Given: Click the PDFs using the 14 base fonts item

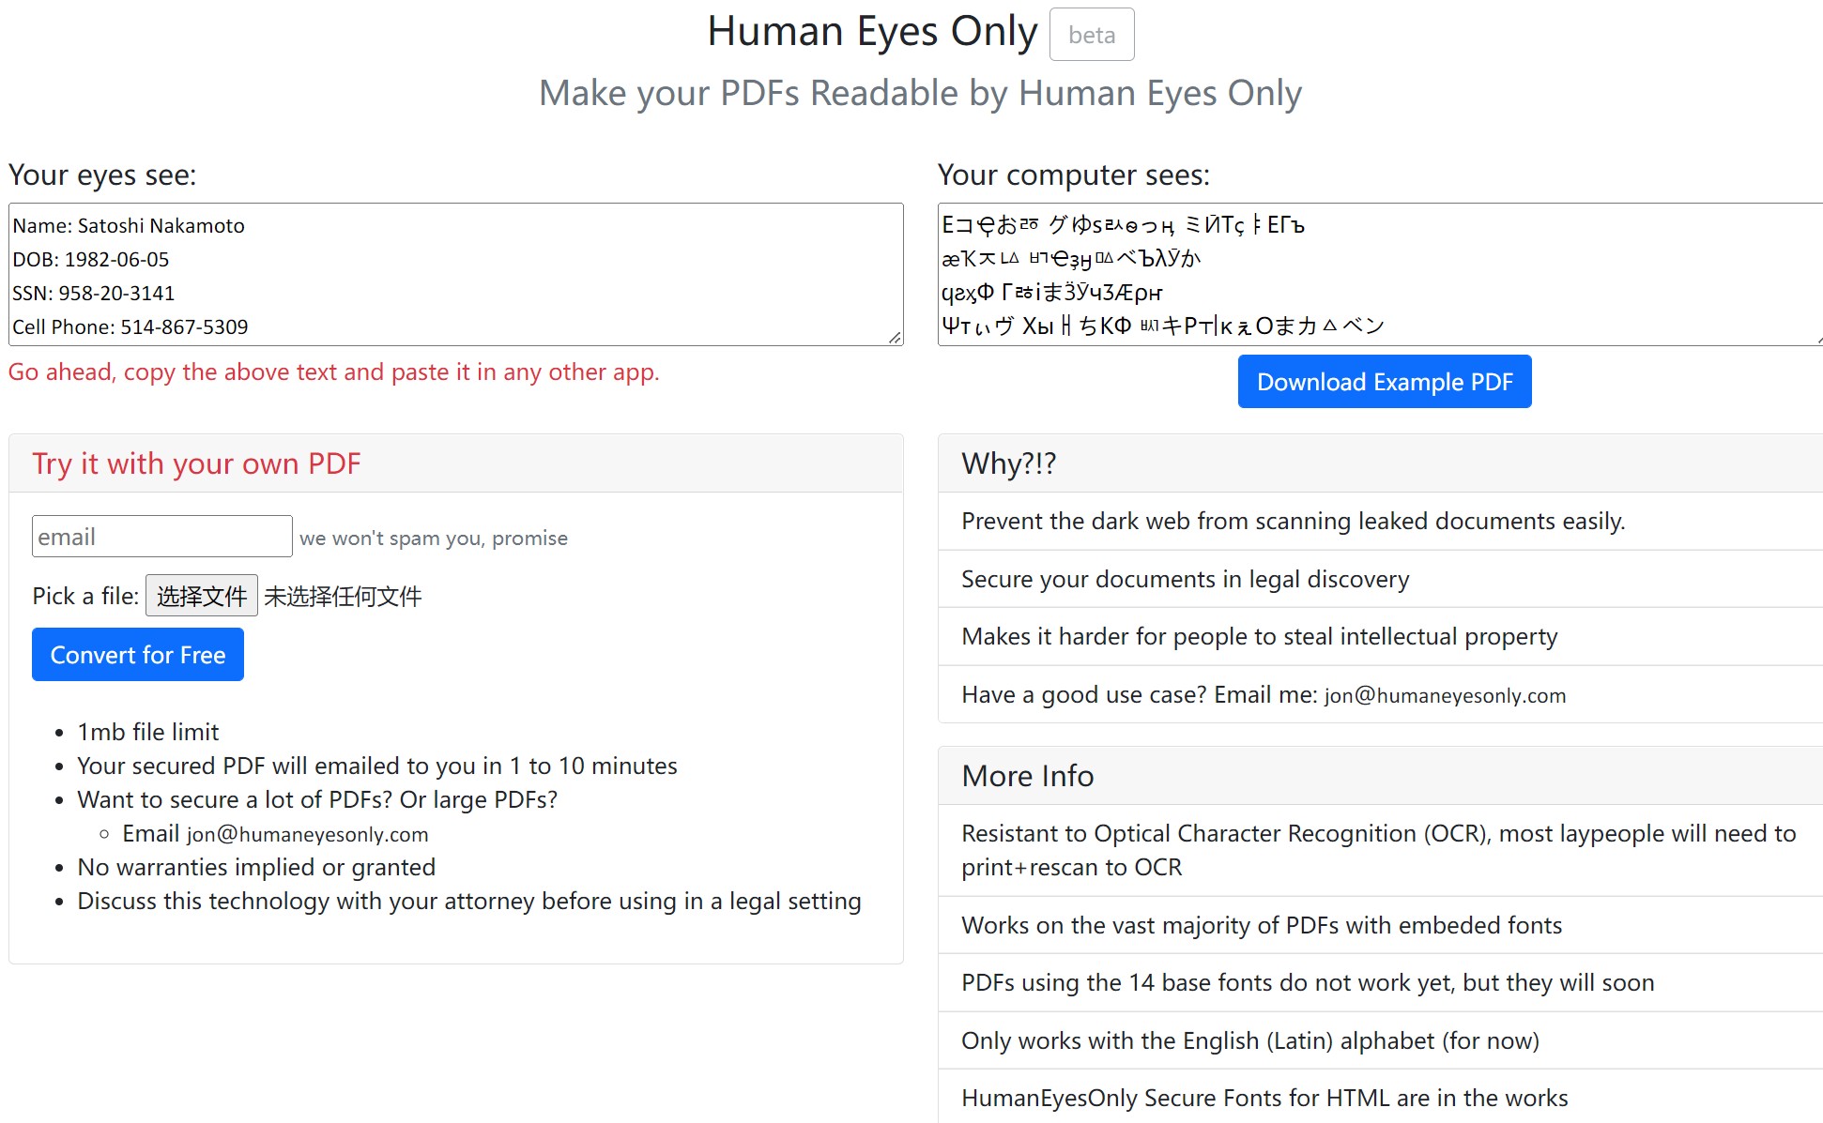Looking at the screenshot, I should point(1307,983).
